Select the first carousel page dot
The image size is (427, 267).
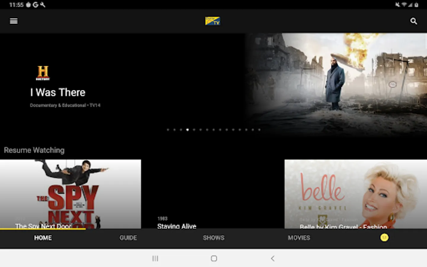point(168,130)
